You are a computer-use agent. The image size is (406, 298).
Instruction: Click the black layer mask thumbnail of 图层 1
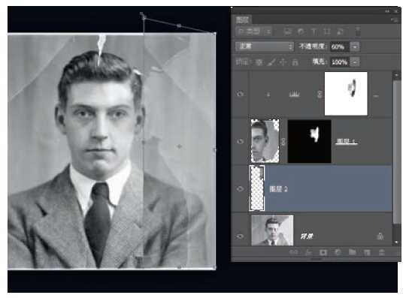point(309,141)
